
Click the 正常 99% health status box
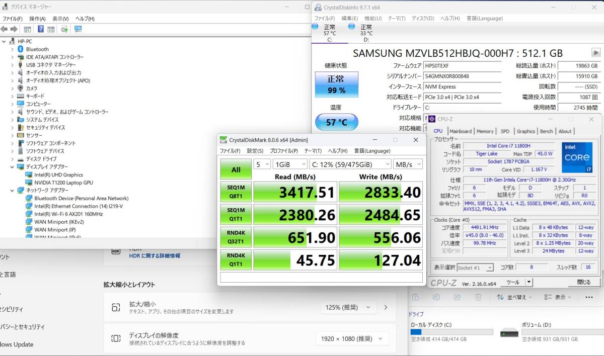coord(336,84)
